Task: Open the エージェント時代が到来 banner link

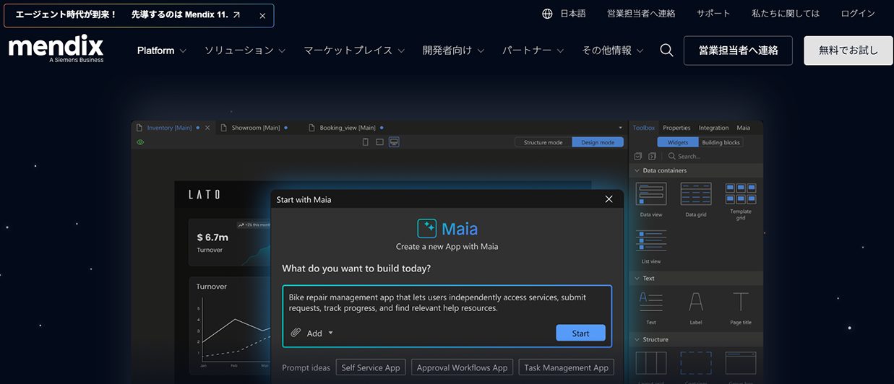Action: pos(129,15)
